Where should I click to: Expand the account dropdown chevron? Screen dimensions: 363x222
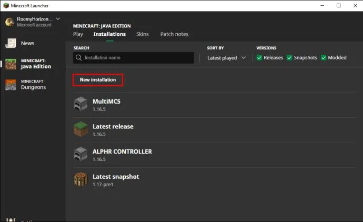coord(58,19)
